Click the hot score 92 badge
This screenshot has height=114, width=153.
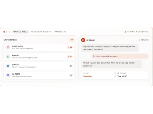coord(70,47)
